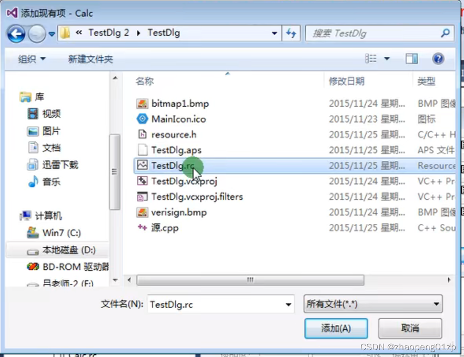Click the refresh icon beside the address bar

(291, 33)
